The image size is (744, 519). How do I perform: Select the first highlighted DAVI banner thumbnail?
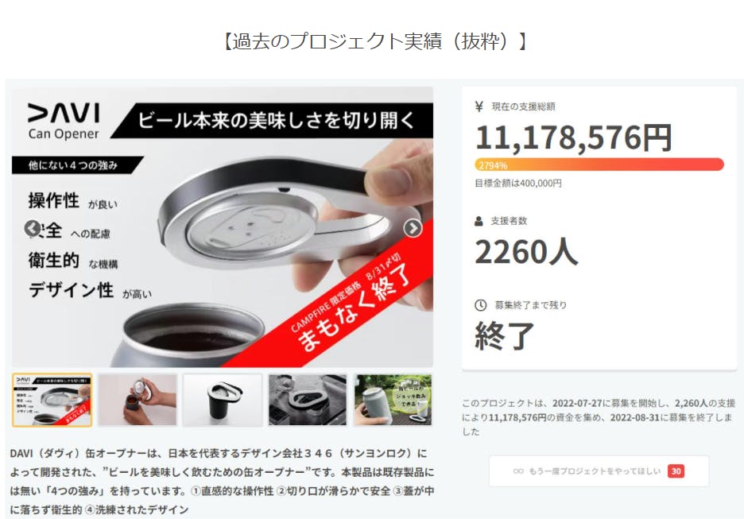(x=52, y=400)
